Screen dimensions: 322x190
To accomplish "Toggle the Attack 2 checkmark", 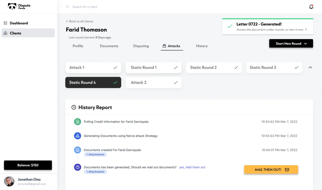I will (x=176, y=83).
